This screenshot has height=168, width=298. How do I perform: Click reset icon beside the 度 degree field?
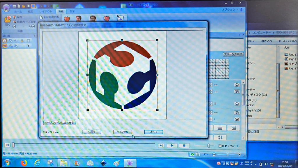237,104
